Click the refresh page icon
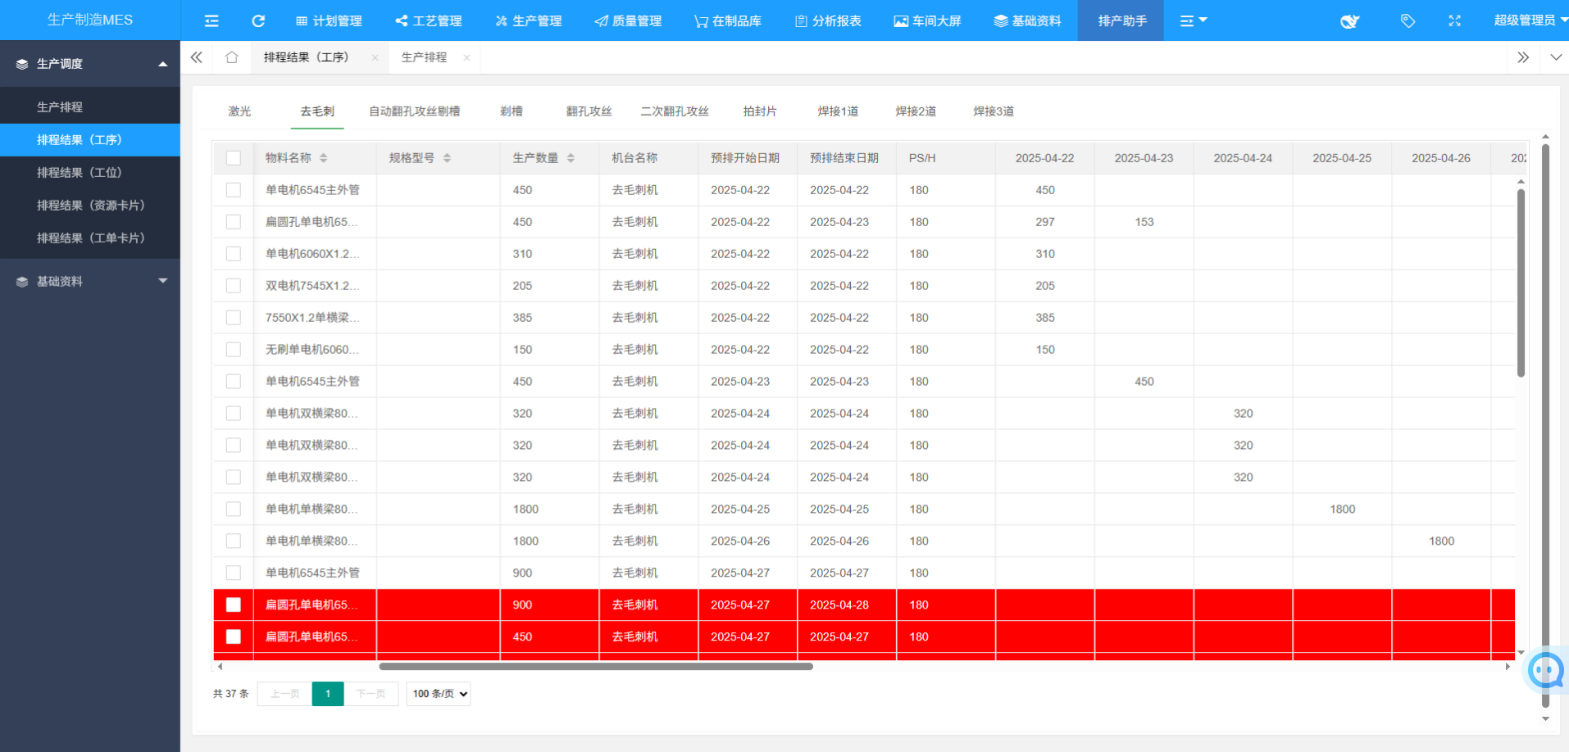1569x752 pixels. click(x=258, y=20)
